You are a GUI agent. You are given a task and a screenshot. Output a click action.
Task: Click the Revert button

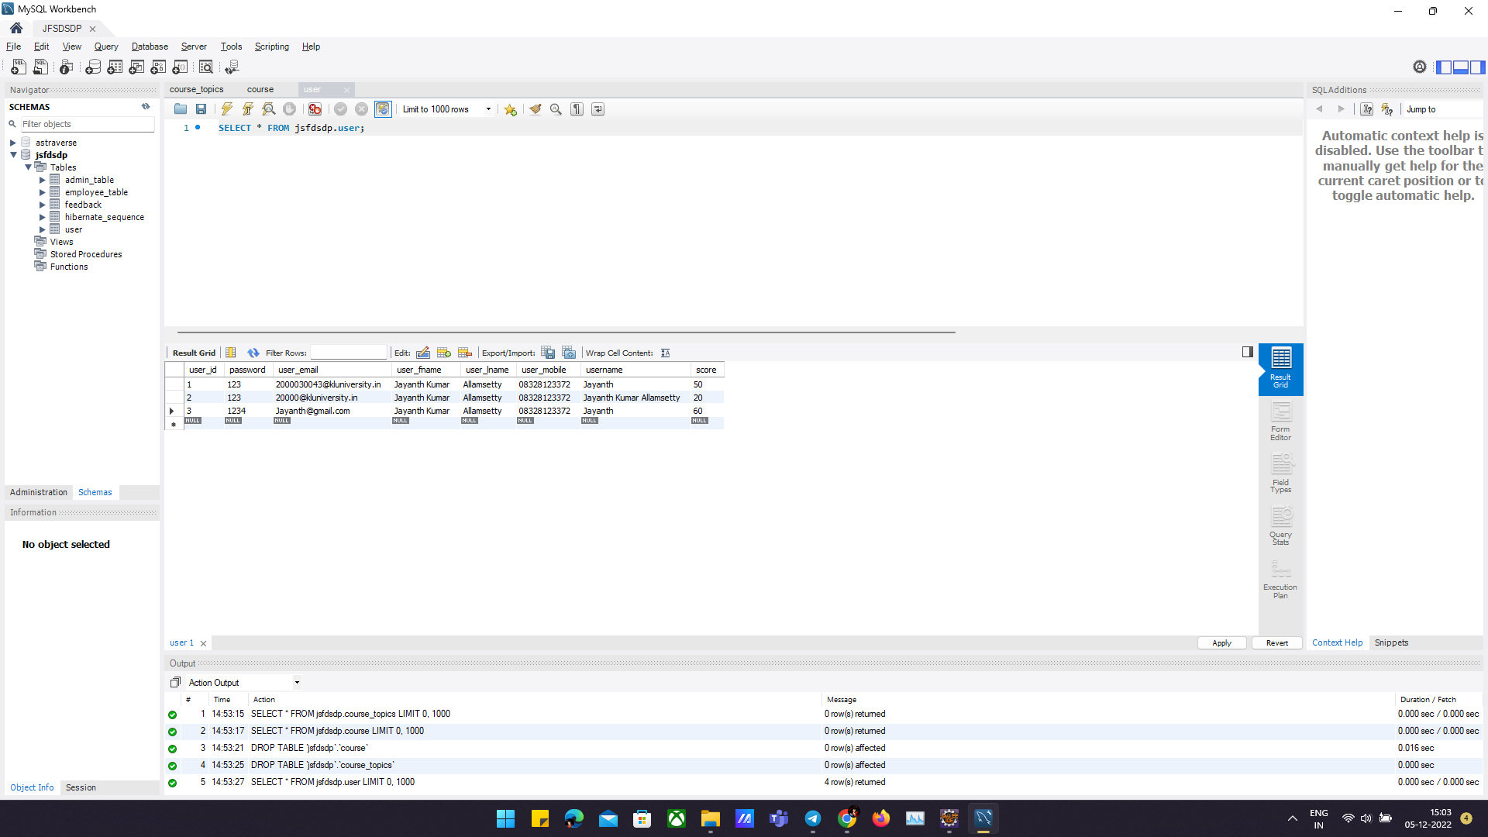pos(1276,643)
